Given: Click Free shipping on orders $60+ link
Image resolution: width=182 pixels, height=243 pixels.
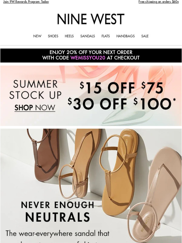Looking at the screenshot, I should pyautogui.click(x=158, y=2).
